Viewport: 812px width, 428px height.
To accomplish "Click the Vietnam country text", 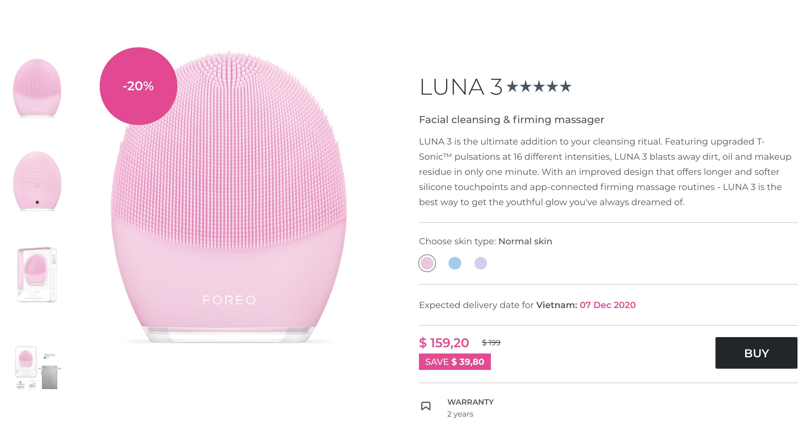I will tap(556, 305).
